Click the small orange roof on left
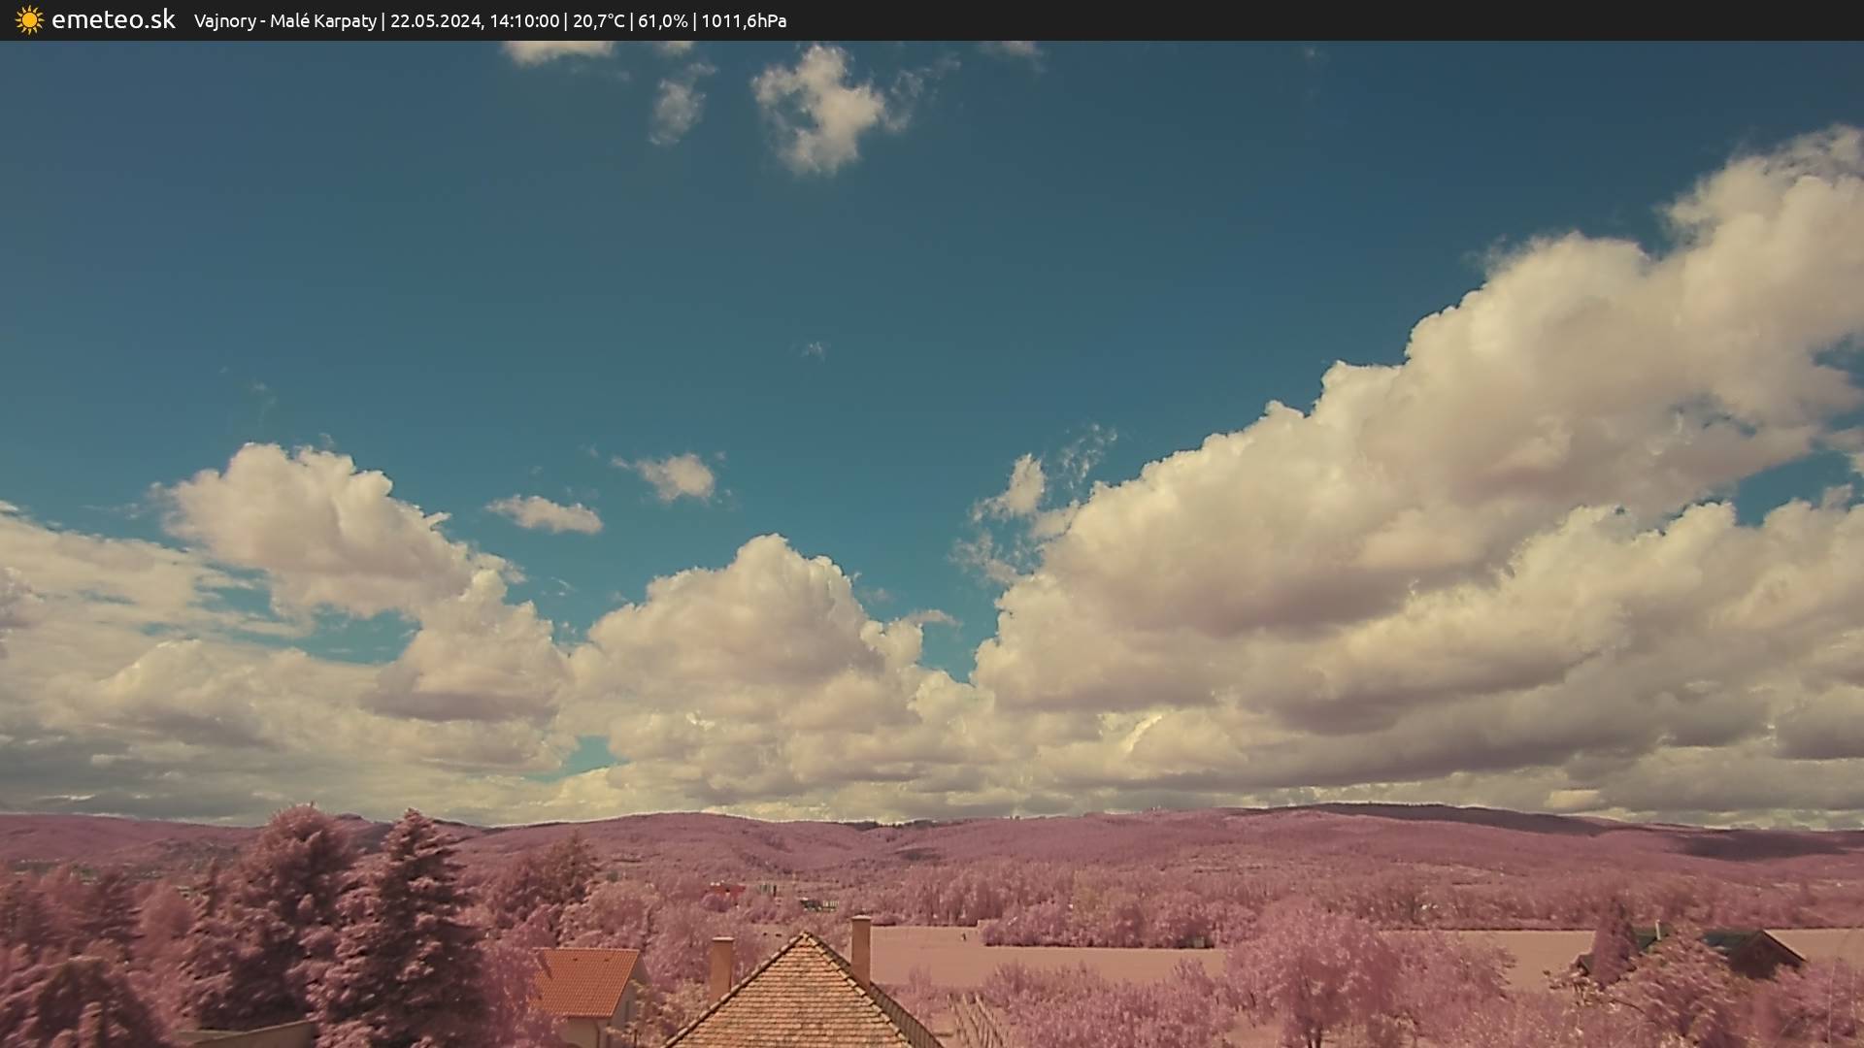This screenshot has height=1048, width=1864. [586, 980]
